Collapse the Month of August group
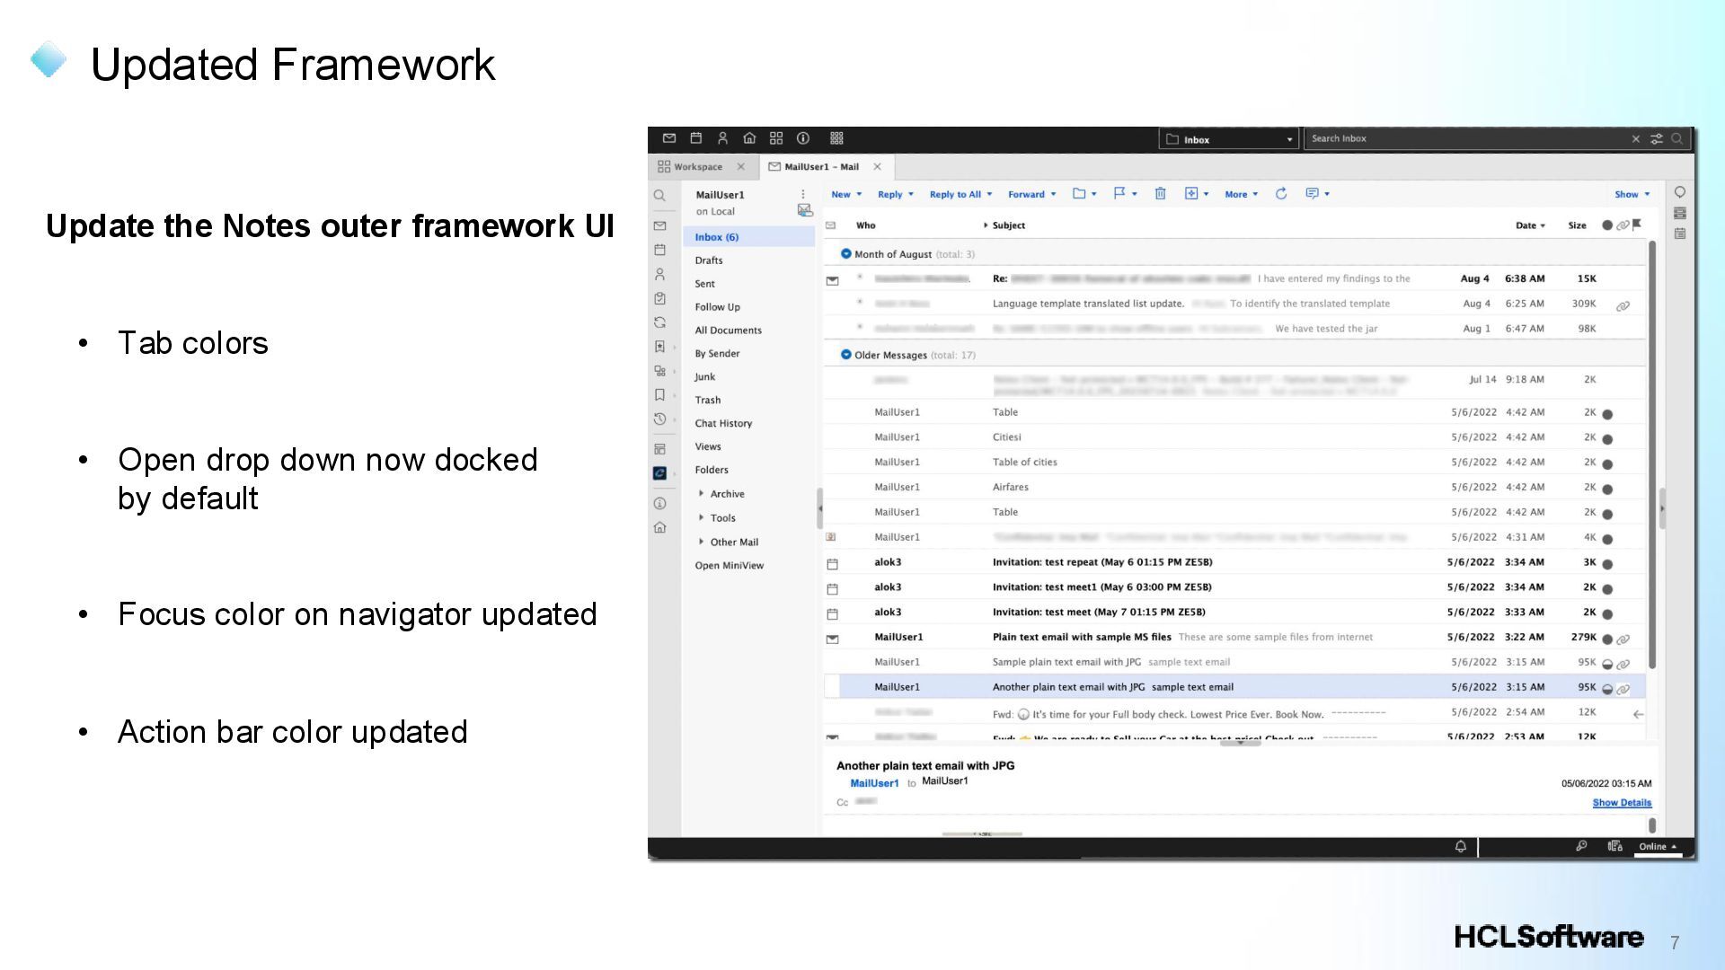The width and height of the screenshot is (1725, 970). click(x=845, y=254)
